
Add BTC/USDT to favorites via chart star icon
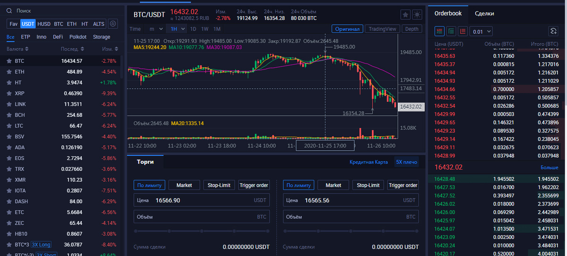[x=405, y=14]
